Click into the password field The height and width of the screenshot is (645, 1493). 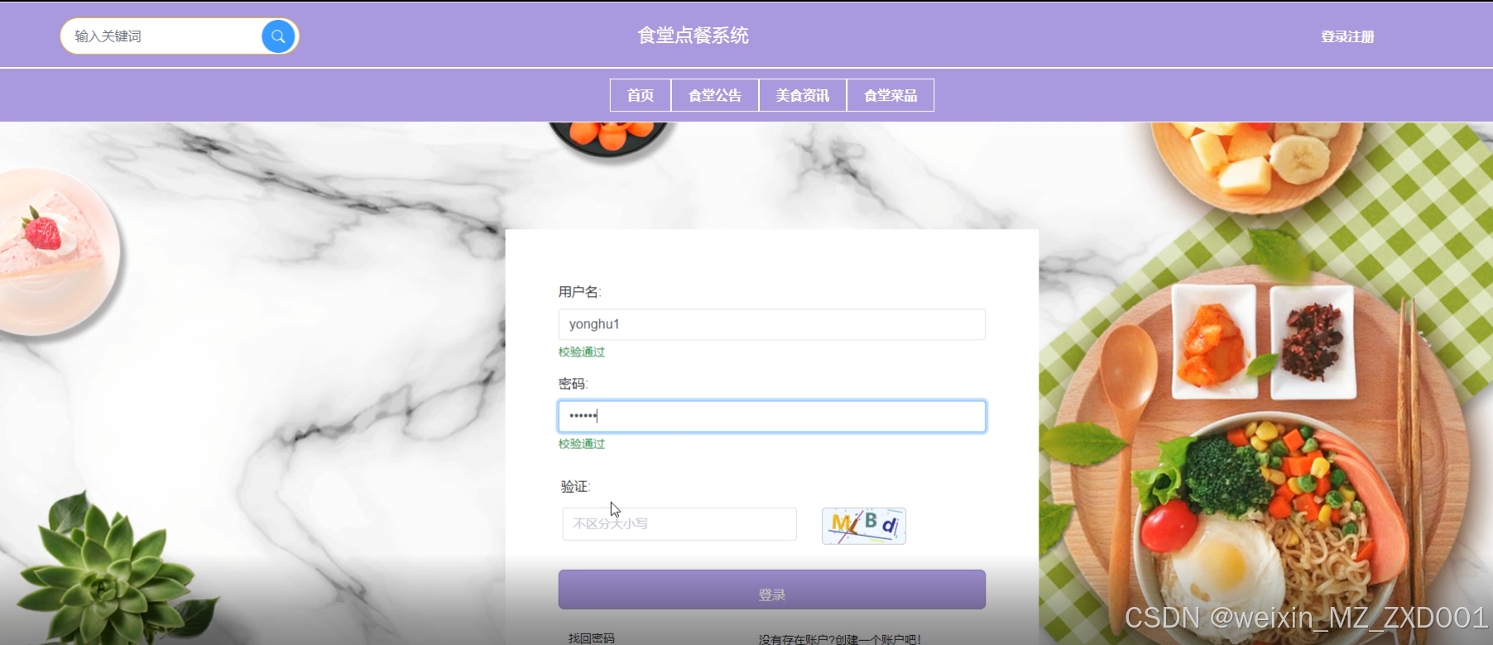[772, 416]
